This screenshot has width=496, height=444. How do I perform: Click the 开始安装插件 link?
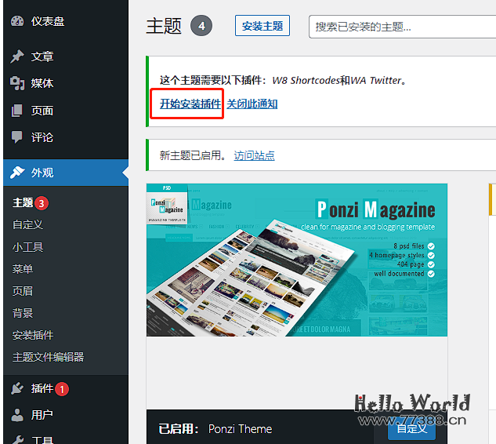190,104
